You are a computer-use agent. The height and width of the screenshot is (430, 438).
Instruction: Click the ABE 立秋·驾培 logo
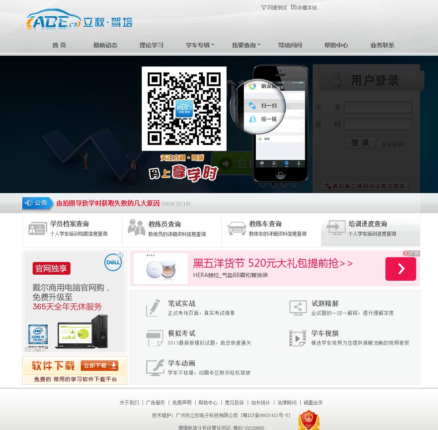[x=79, y=19]
